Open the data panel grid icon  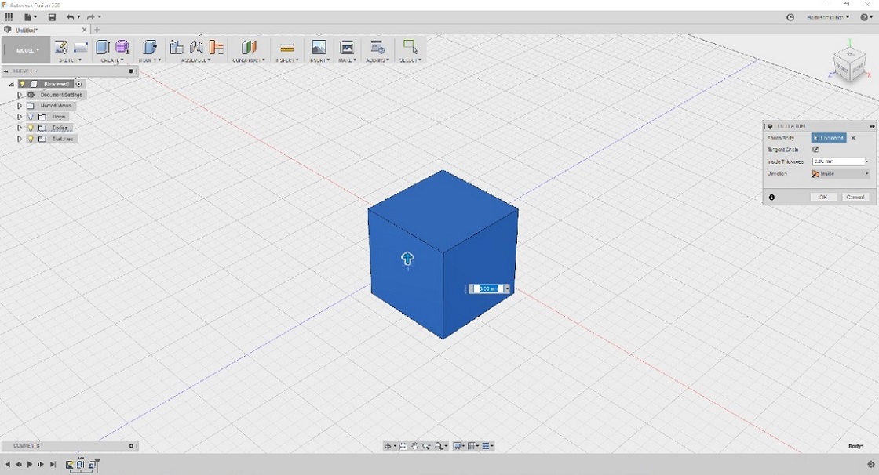9,17
